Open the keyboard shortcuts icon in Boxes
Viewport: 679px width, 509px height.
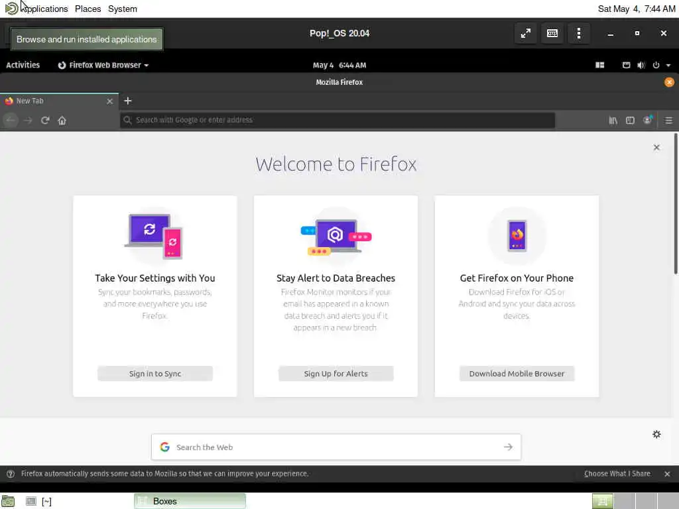pos(552,33)
